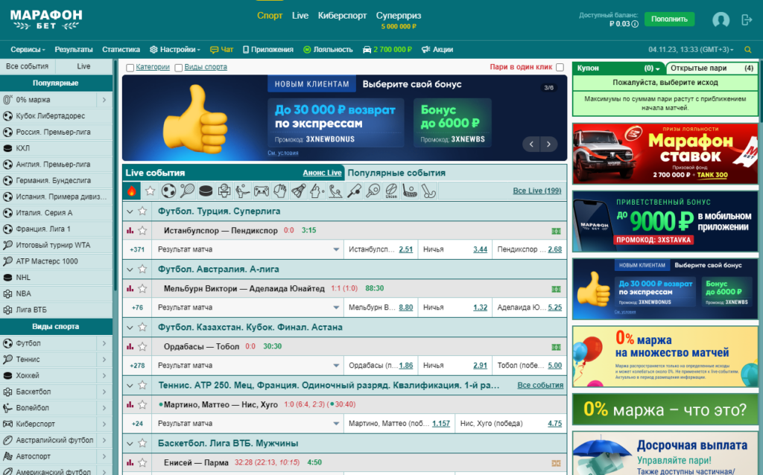Open live tracker icon for Мельбурн Виктори match

click(556, 290)
